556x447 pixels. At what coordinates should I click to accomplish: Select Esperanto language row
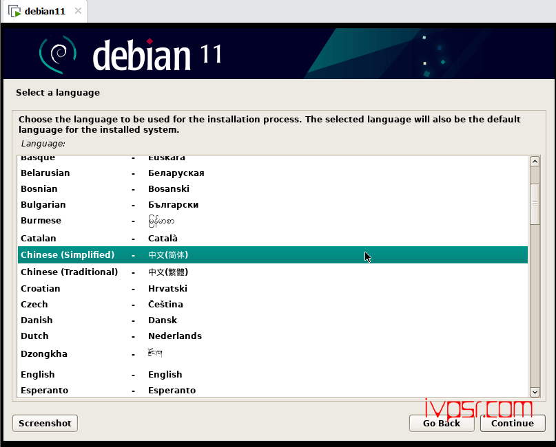coord(273,390)
